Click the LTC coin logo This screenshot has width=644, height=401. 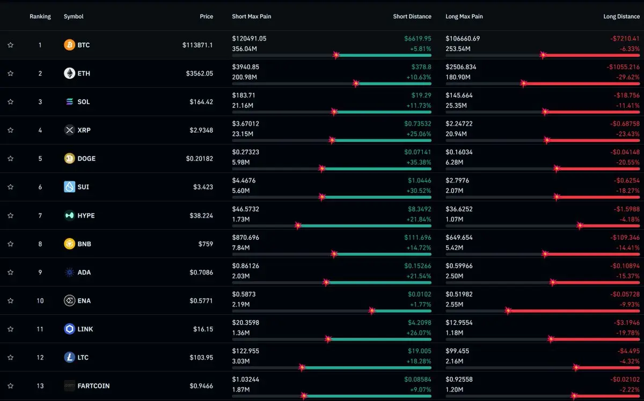click(69, 357)
